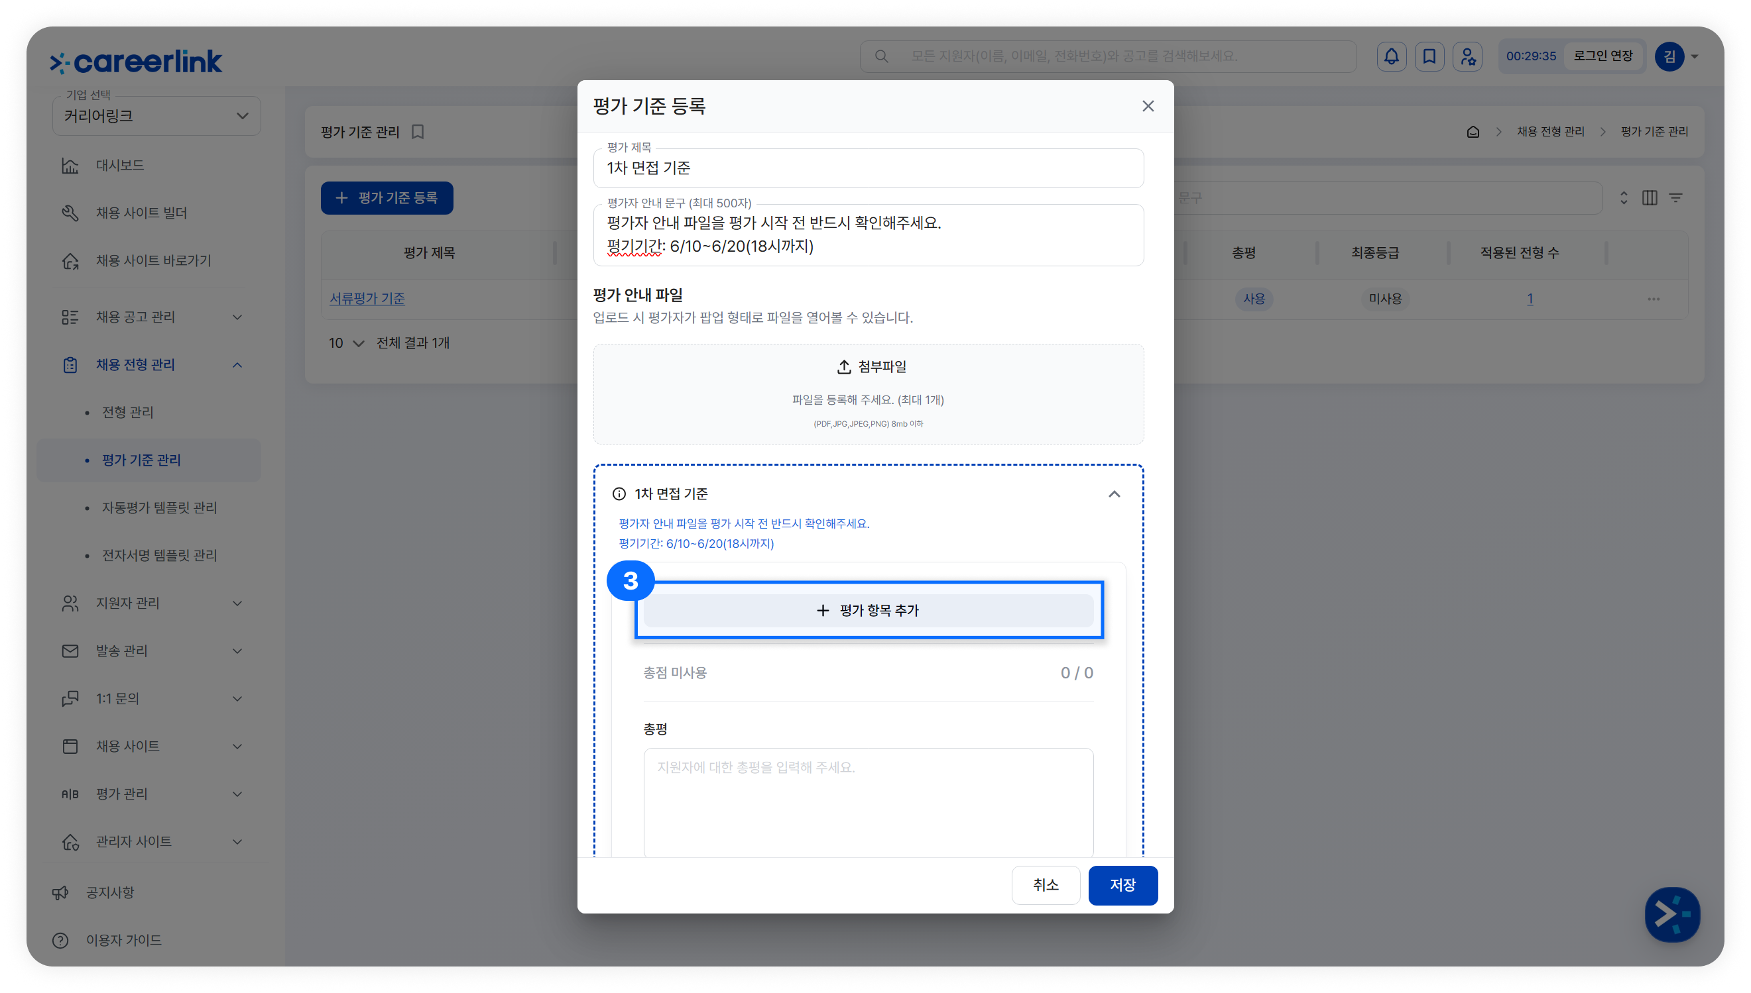Cancel the dialog with 취소
Image resolution: width=1751 pixels, height=993 pixels.
click(x=1046, y=885)
